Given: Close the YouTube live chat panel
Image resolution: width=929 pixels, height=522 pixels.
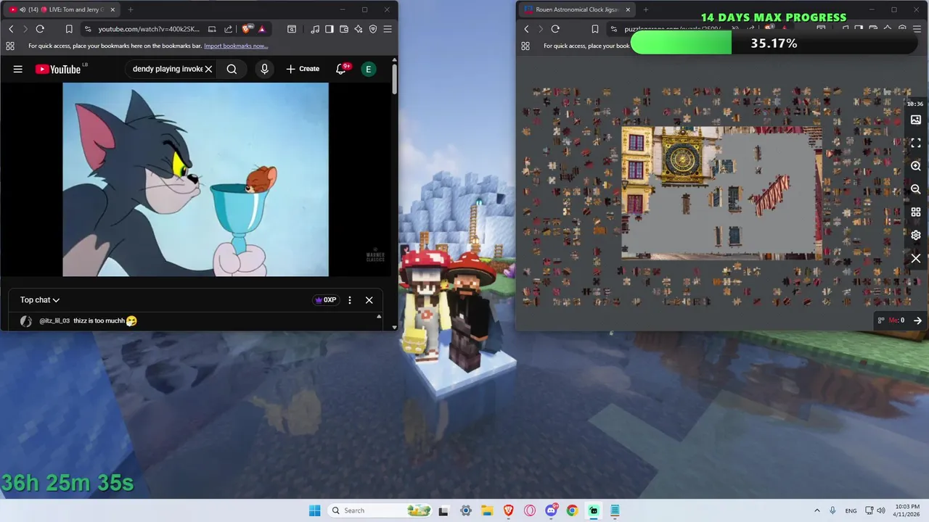Looking at the screenshot, I should click(369, 300).
